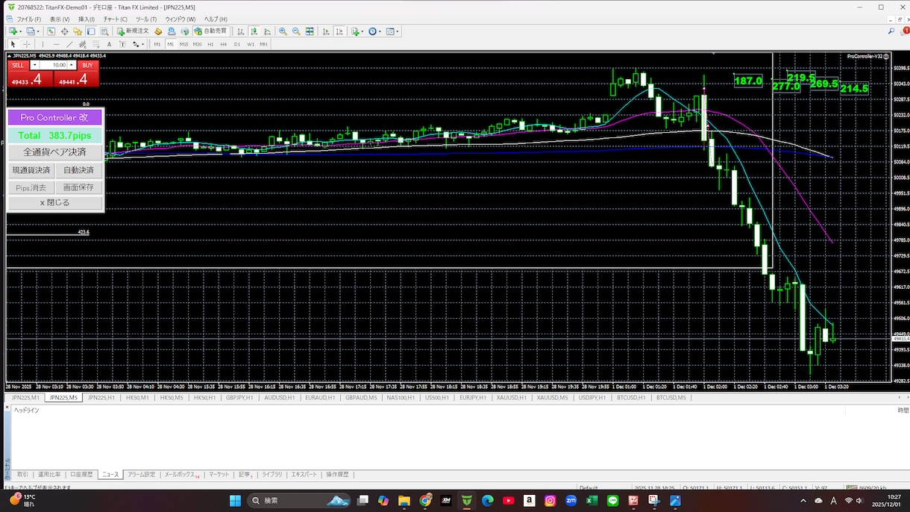Click x 閉じる button in Pro Controller
The height and width of the screenshot is (512, 910).
point(54,202)
